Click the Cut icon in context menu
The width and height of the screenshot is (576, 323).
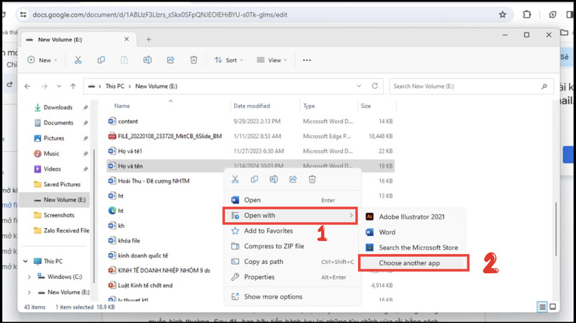[x=235, y=179]
